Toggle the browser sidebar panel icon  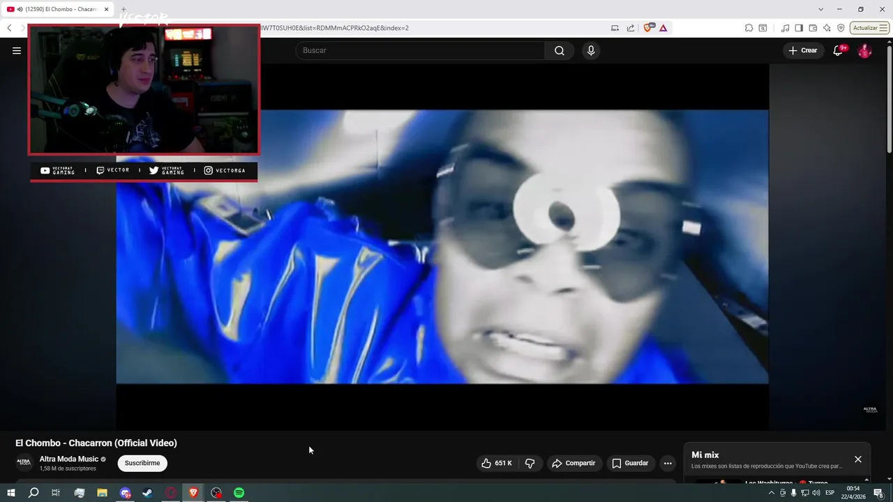tap(800, 28)
